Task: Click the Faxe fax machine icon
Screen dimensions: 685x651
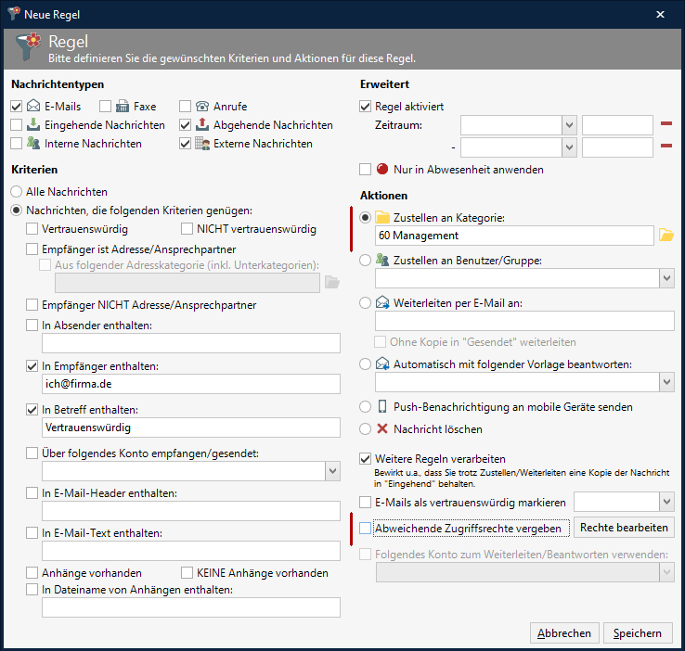Action: [123, 106]
